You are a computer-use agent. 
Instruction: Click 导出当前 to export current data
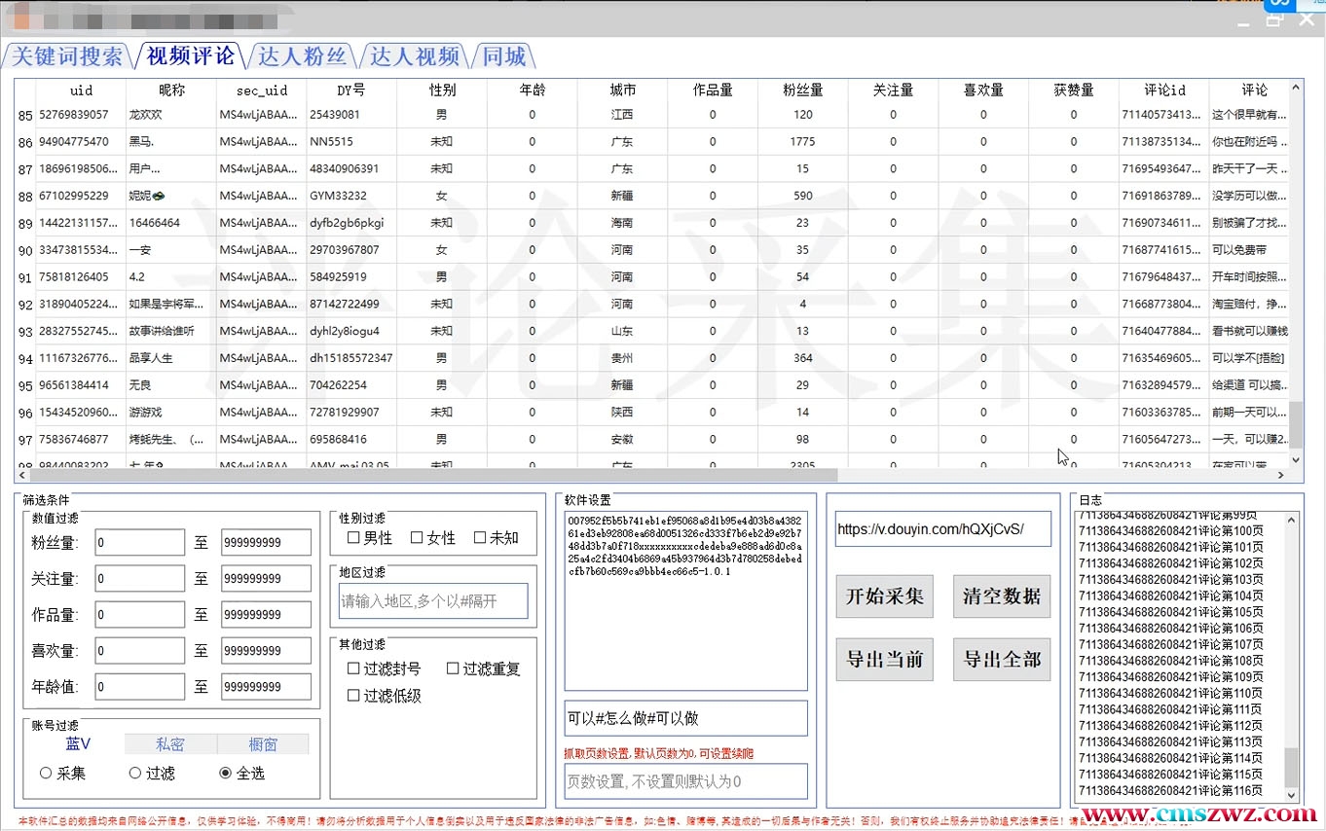click(884, 660)
